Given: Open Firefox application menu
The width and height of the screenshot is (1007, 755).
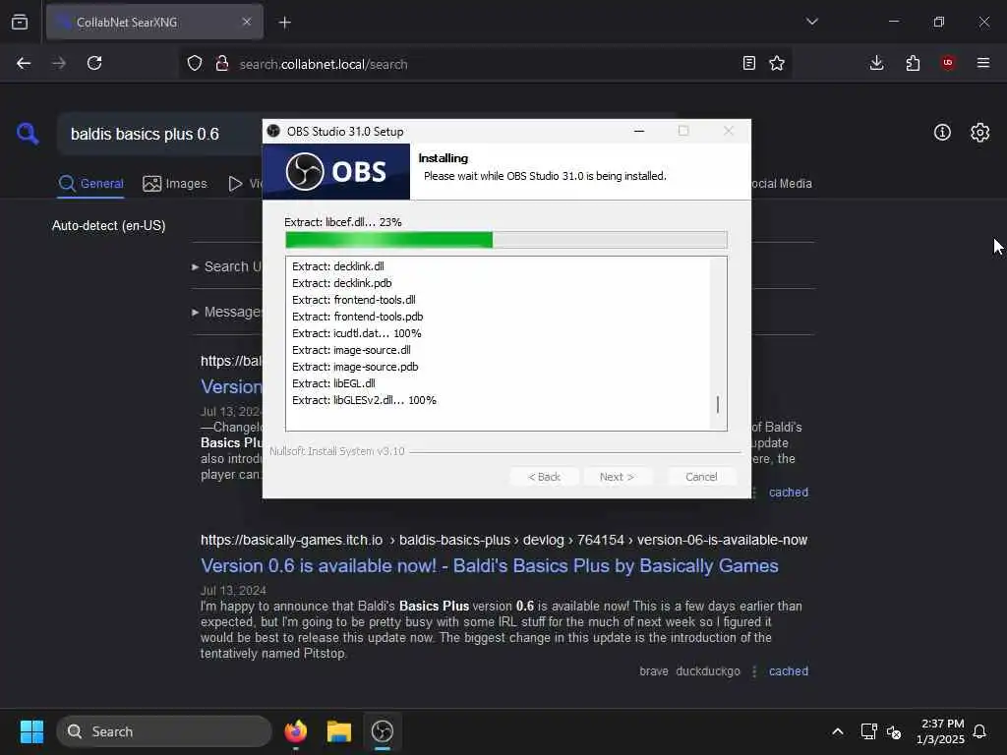Looking at the screenshot, I should click(983, 63).
